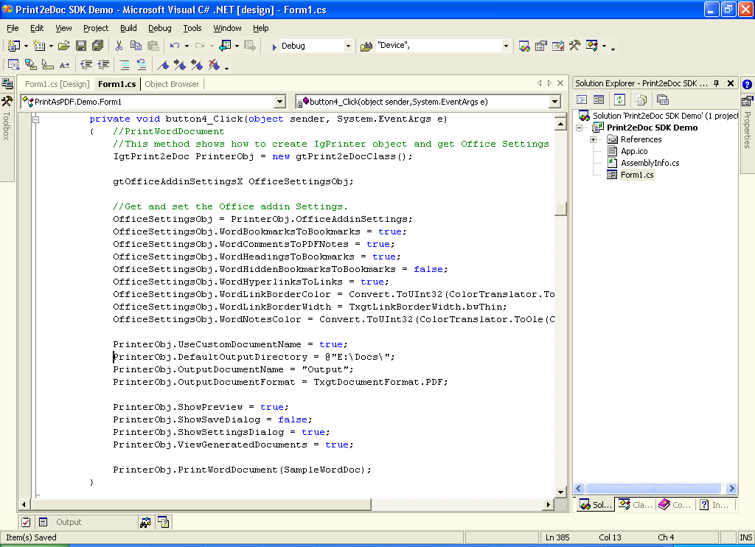Click the Open File folder icon
This screenshot has width=755, height=547.
(x=64, y=46)
